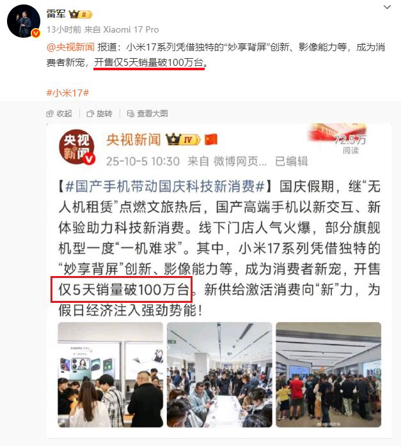Open the #小米17# hashtag topic

68,93
